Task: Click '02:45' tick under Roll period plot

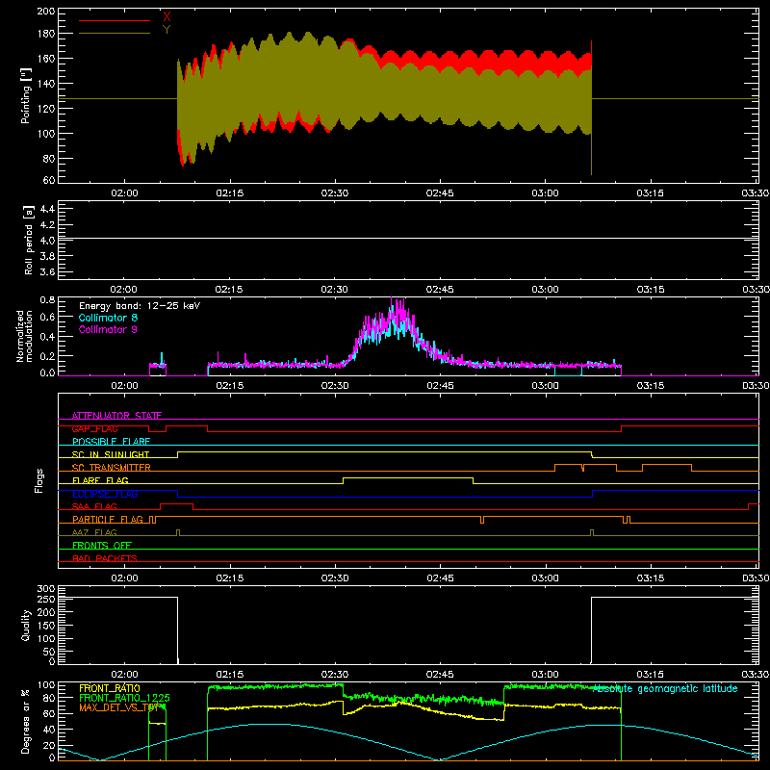Action: point(440,290)
